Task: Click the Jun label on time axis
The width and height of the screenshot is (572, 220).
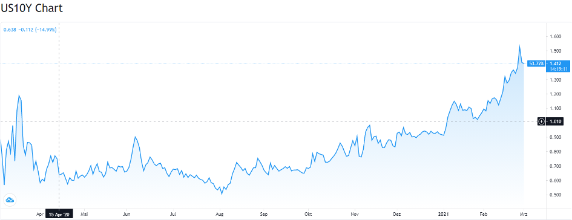Action: point(127,214)
